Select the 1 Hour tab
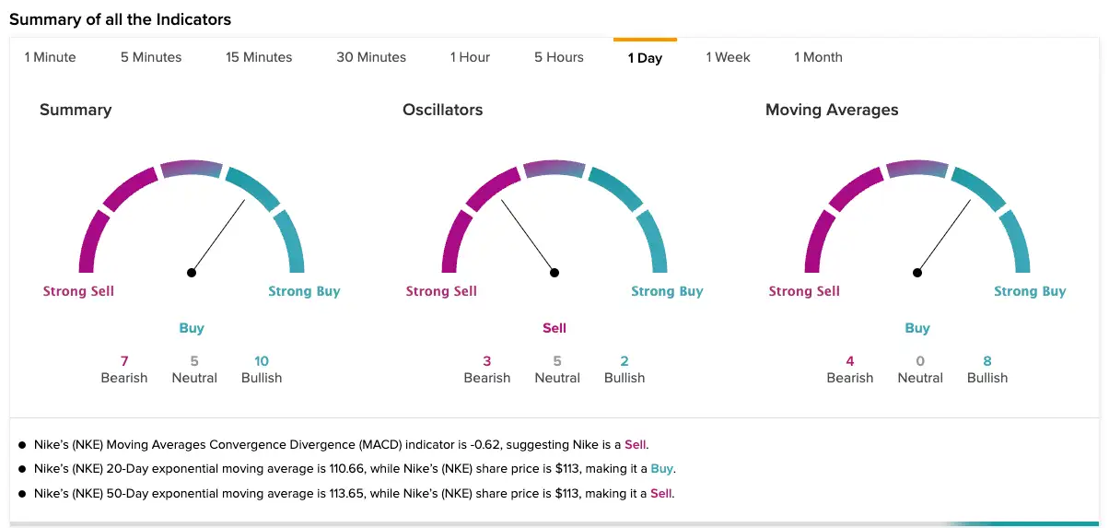 tap(470, 57)
